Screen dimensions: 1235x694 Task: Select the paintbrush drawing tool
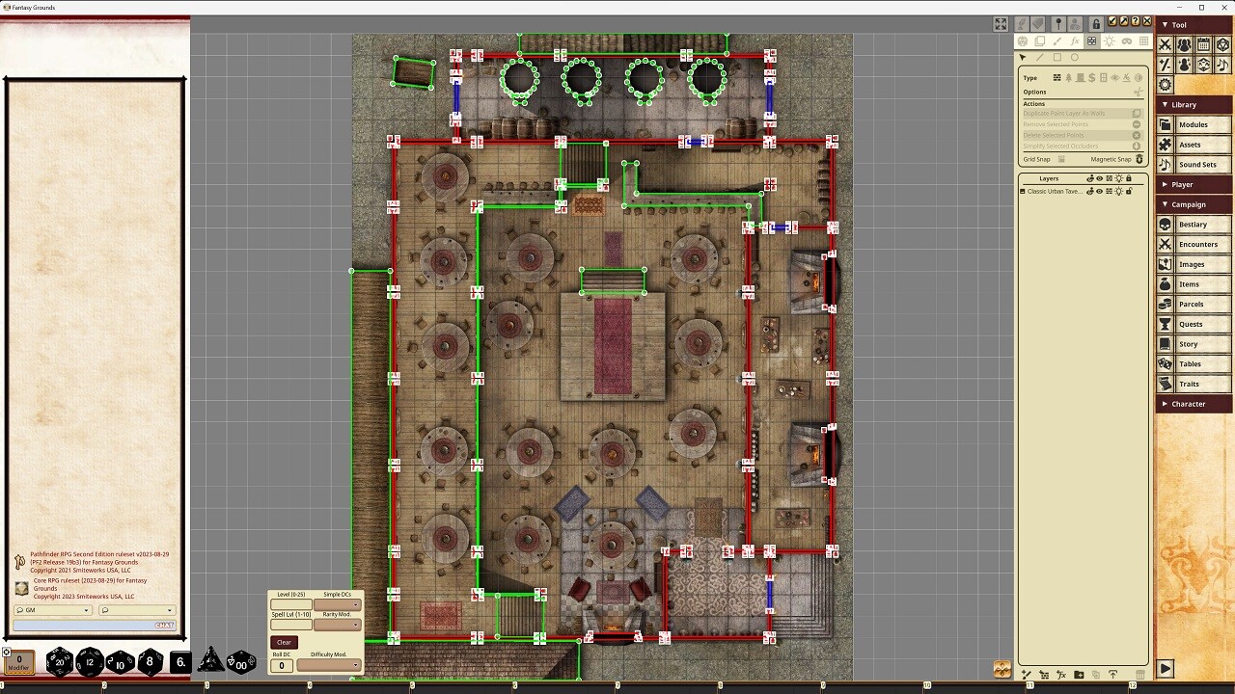coord(1057,40)
